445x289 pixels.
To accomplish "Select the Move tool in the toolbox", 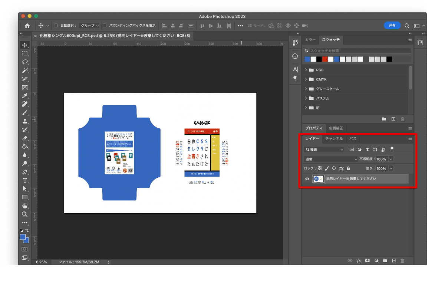I will pos(25,45).
